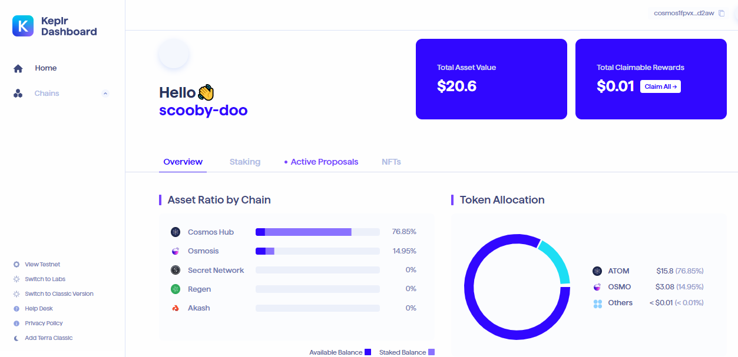The height and width of the screenshot is (357, 738).
Task: Copy the cosmos wallet address icon
Action: point(722,14)
